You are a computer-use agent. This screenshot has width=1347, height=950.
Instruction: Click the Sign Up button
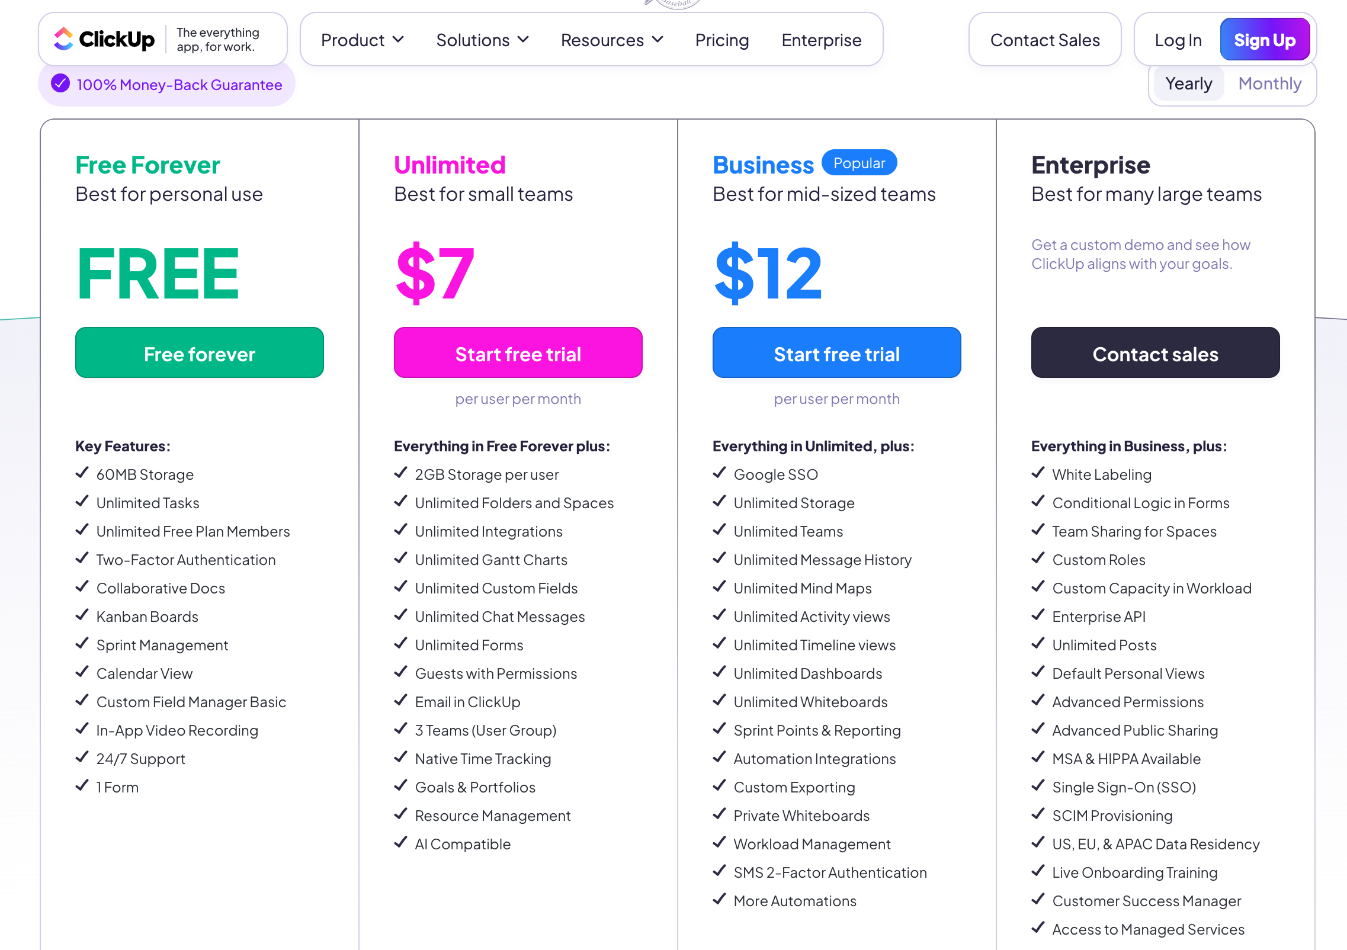pyautogui.click(x=1264, y=40)
